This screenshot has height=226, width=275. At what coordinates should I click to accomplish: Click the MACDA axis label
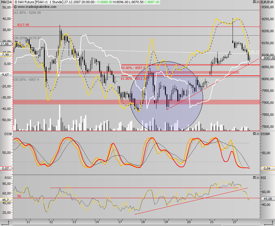[x=6, y=2]
